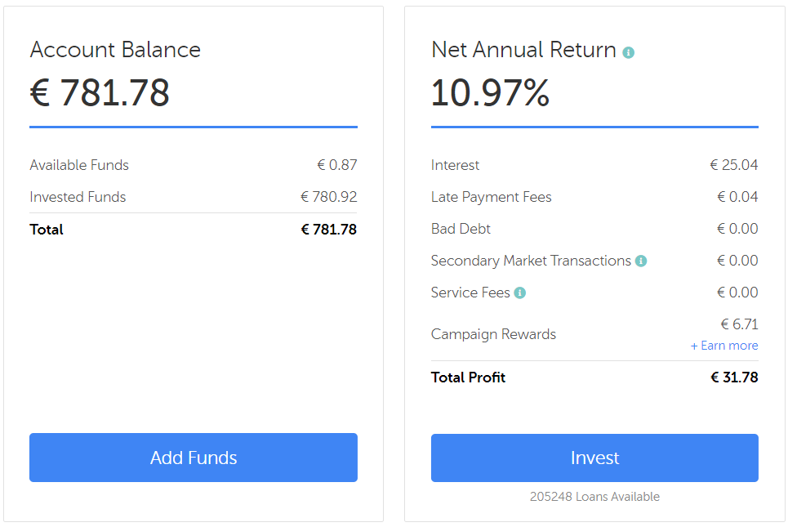788x527 pixels.
Task: Click the Add Funds button
Action: pos(194,458)
